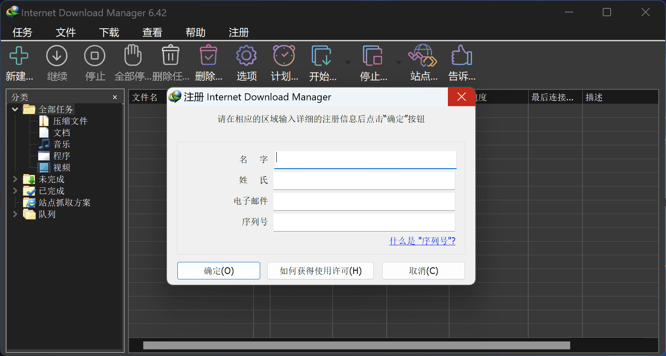This screenshot has width=666, height=356.
Task: Focus the 电子邮件 input field
Action: click(x=364, y=202)
